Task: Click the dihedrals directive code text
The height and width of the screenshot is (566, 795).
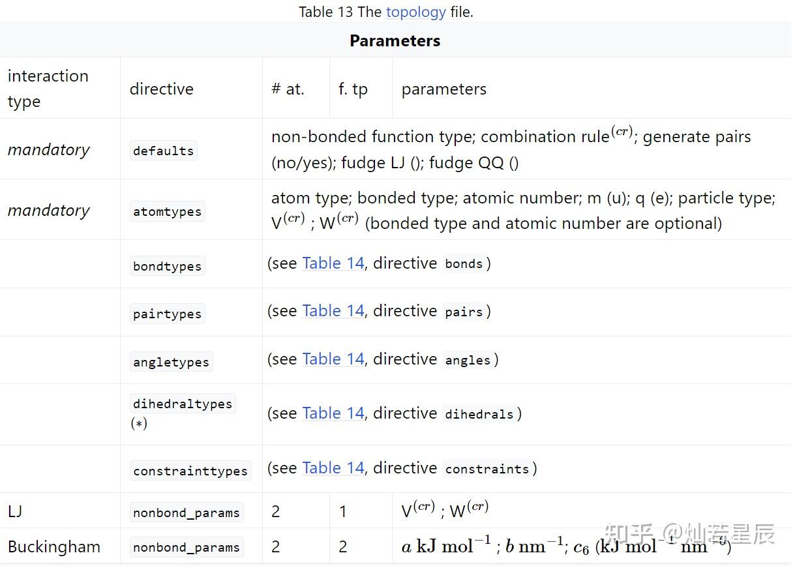Action: pos(479,414)
